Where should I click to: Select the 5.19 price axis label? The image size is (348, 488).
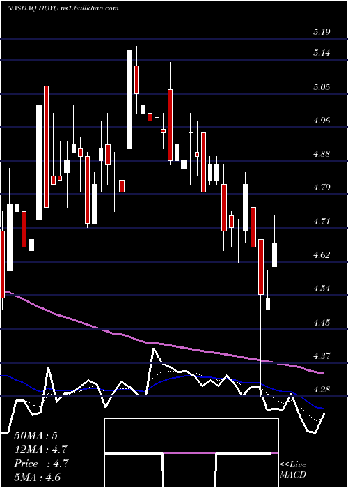322,32
